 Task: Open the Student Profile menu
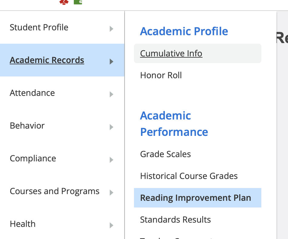click(39, 27)
